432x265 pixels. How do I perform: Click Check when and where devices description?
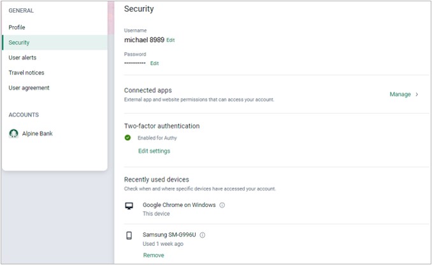coord(199,189)
